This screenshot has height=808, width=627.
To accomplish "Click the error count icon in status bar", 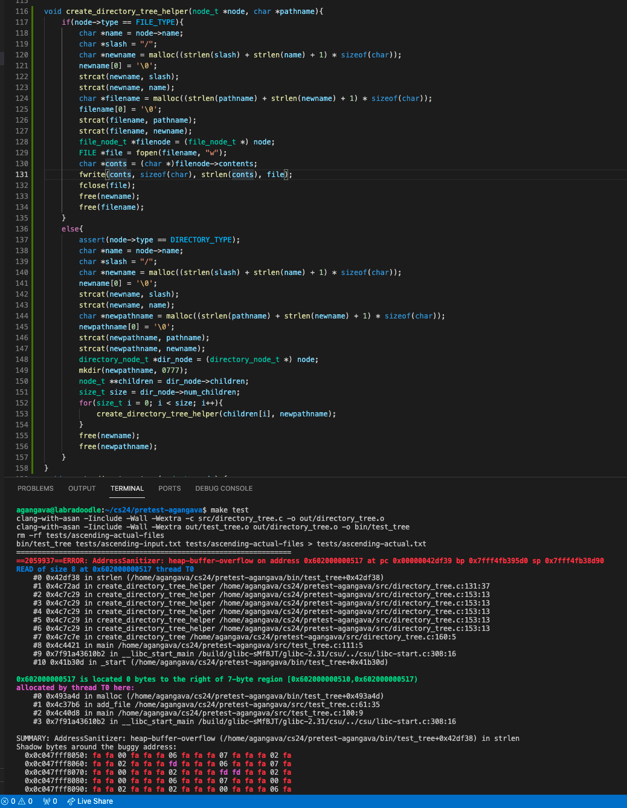I will [5, 801].
